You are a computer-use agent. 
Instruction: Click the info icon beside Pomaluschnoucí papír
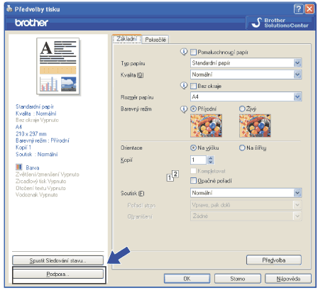point(184,52)
